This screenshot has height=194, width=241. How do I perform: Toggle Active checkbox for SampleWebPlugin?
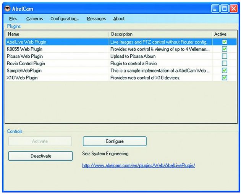click(225, 70)
